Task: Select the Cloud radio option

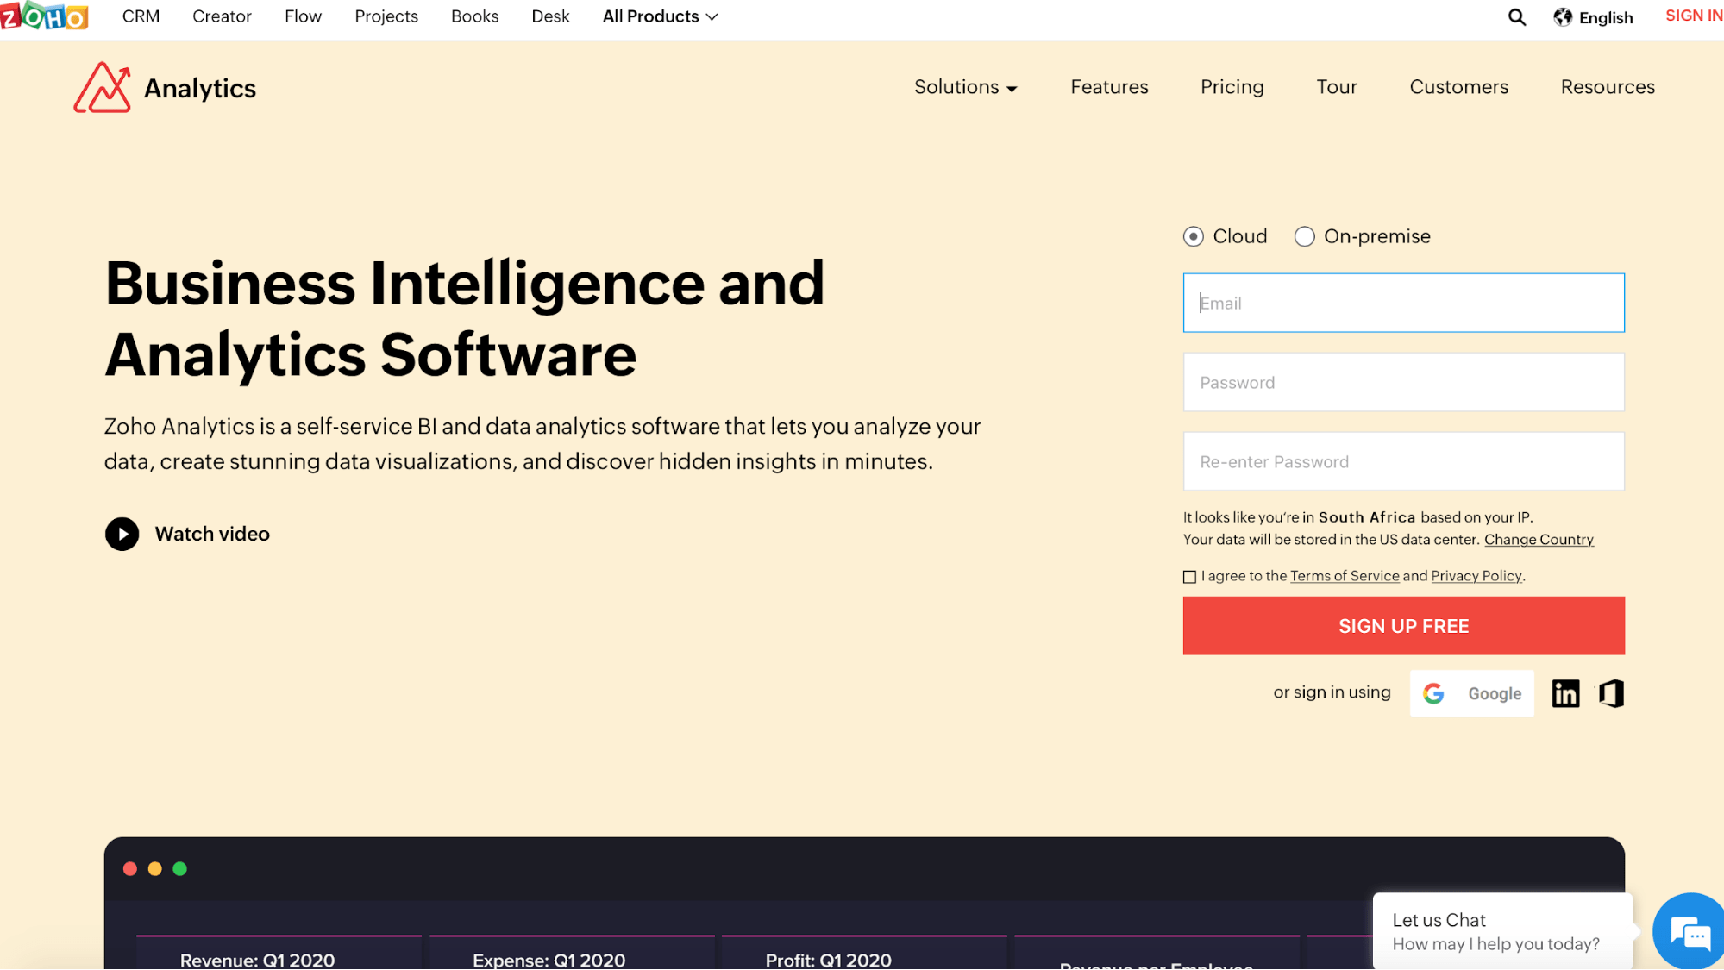Action: coord(1194,236)
